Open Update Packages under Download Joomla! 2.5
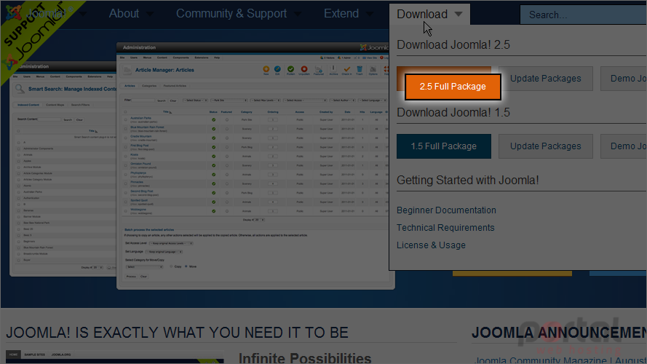 click(546, 79)
